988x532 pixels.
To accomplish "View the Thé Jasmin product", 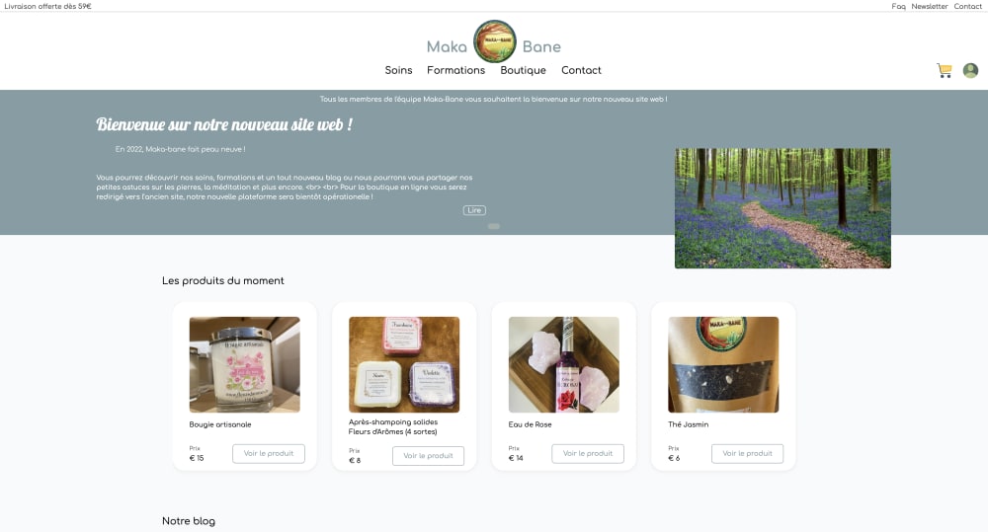I will [747, 453].
